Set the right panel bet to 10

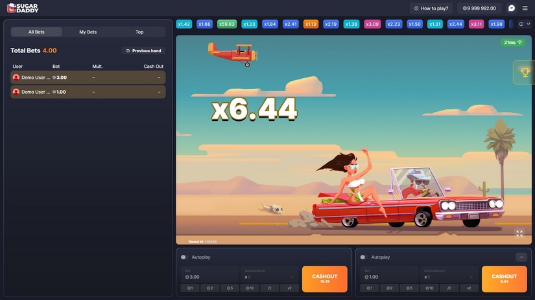429,288
